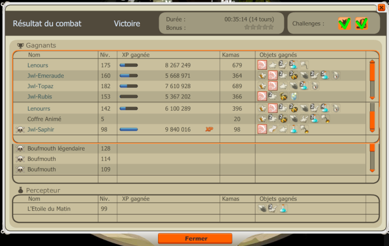
Task: Open Lenours' player name link
Action: [x=38, y=65]
